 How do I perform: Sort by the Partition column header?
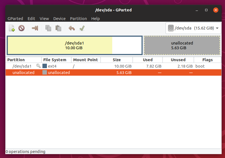[x=23, y=60]
